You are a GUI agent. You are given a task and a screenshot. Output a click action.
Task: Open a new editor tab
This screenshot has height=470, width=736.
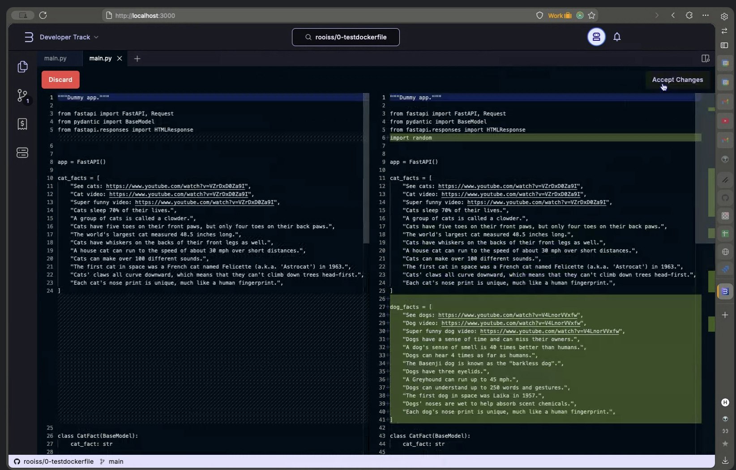pos(137,59)
